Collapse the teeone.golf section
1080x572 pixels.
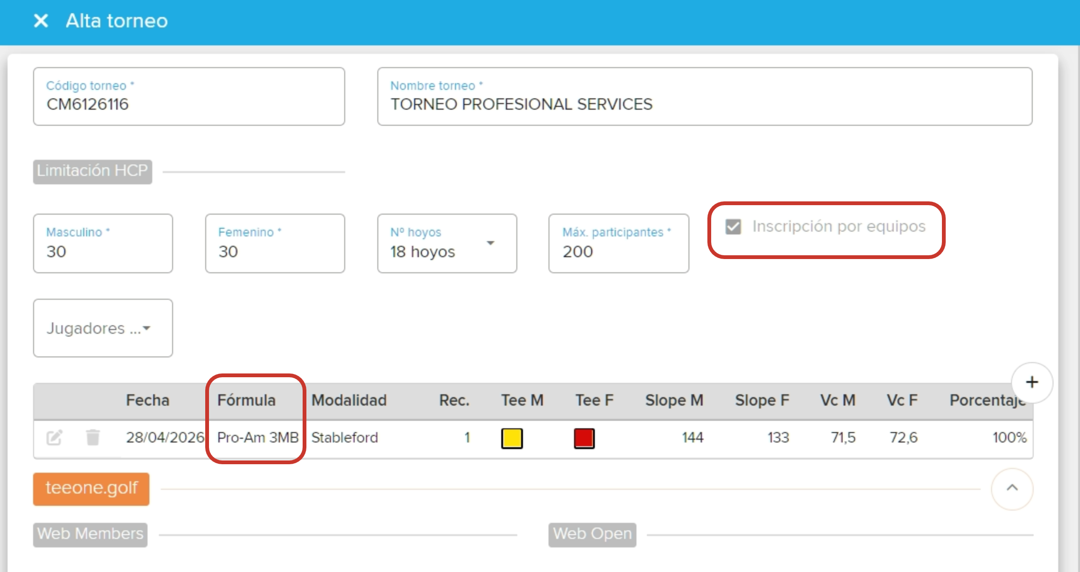[x=1012, y=488]
